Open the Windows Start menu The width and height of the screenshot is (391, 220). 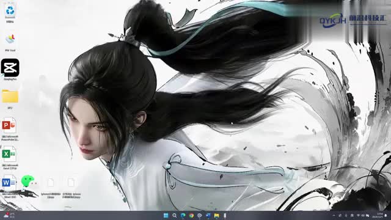pos(166,216)
